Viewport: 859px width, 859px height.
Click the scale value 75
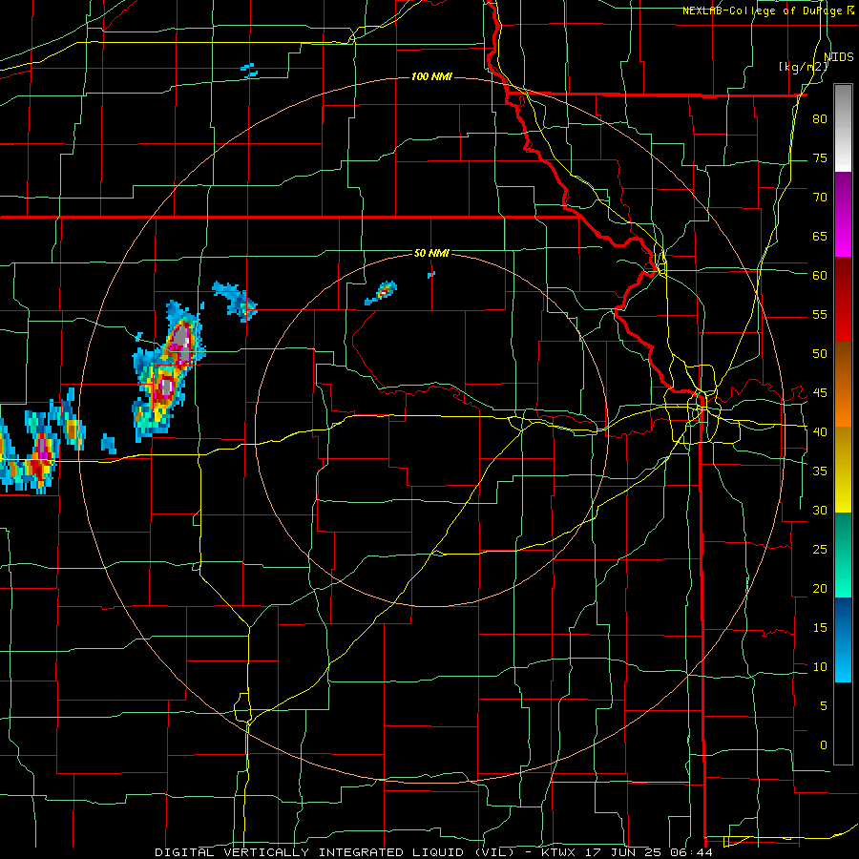tap(820, 157)
